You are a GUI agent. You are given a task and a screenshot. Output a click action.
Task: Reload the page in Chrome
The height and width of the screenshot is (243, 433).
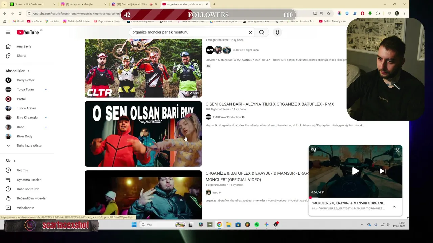[20, 13]
